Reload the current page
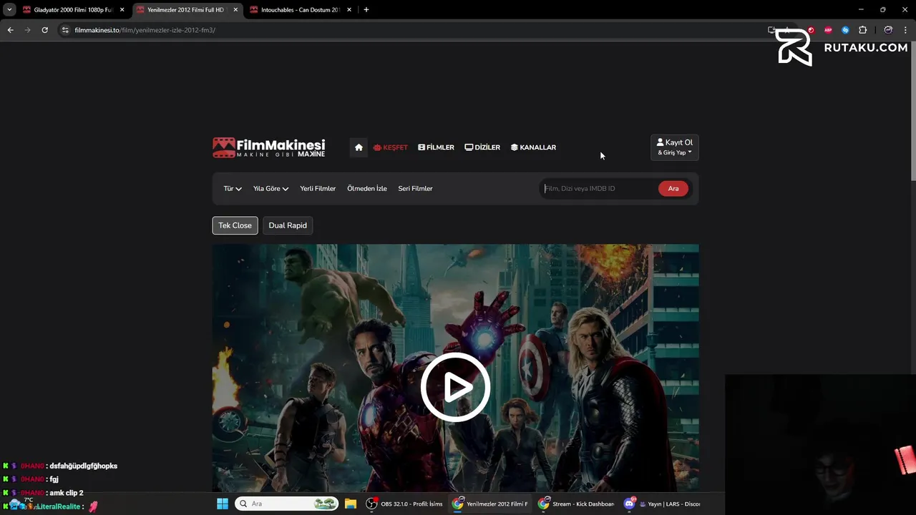This screenshot has width=916, height=515. coord(44,30)
